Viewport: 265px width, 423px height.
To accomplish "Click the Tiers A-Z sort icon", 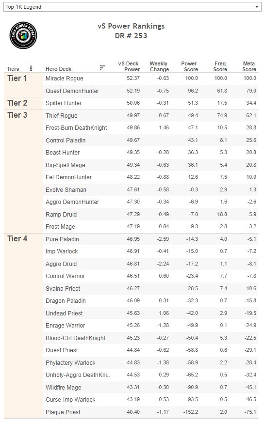I will [31, 68].
